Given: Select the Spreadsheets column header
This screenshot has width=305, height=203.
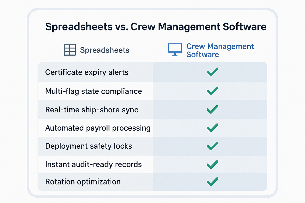Looking at the screenshot, I should coord(105,50).
